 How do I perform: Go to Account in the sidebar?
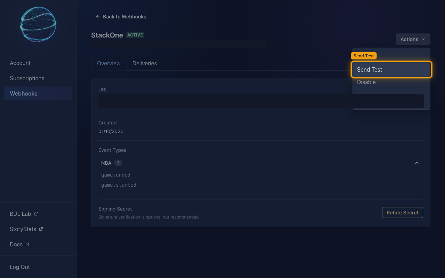(38, 63)
